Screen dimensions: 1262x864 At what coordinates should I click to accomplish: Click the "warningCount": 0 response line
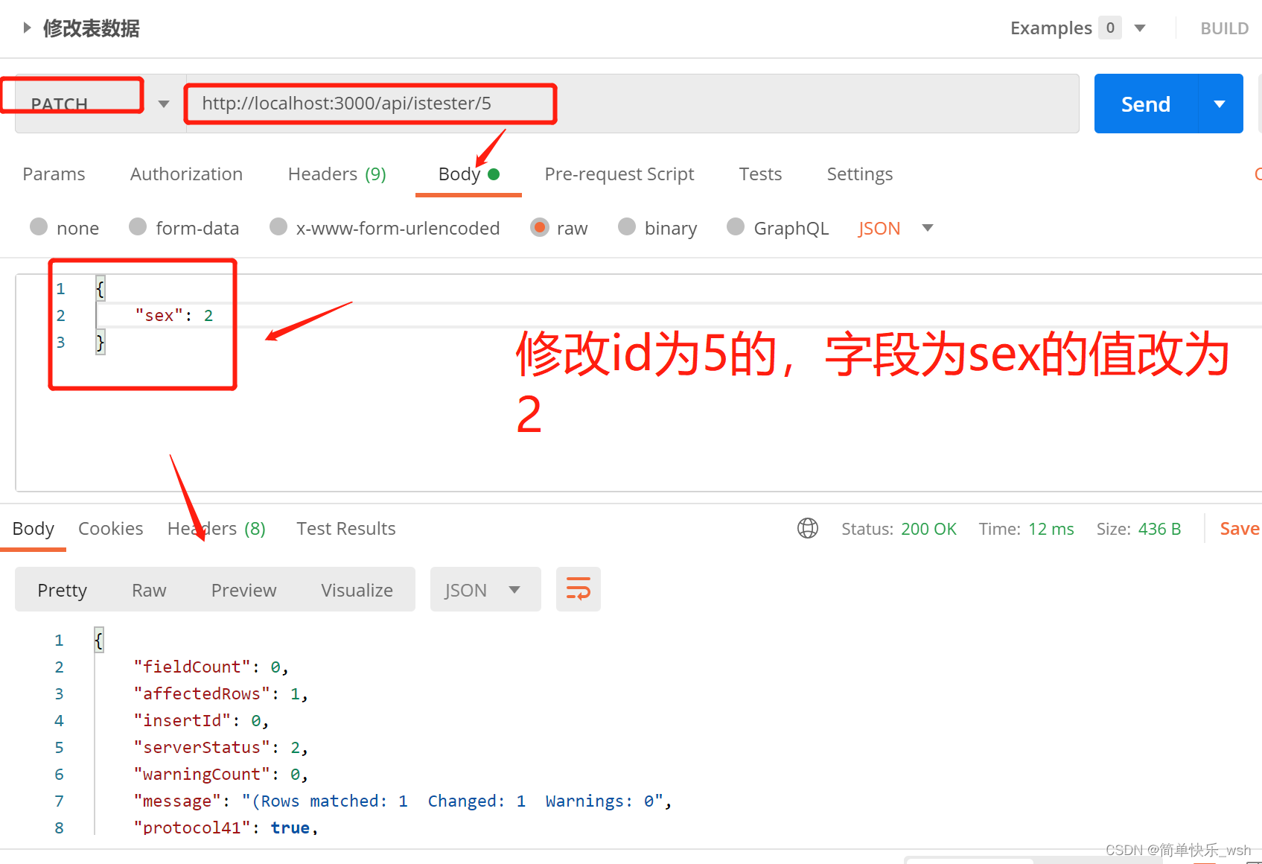[220, 775]
